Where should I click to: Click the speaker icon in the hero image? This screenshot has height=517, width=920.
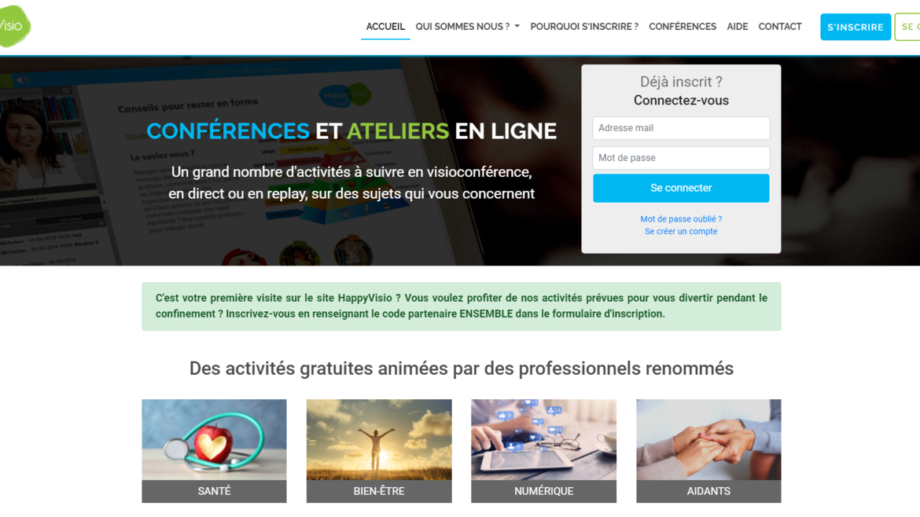point(22,79)
